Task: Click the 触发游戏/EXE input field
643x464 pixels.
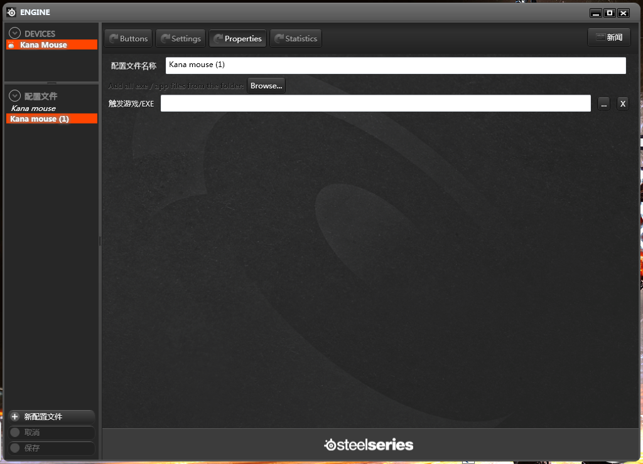Action: point(376,103)
